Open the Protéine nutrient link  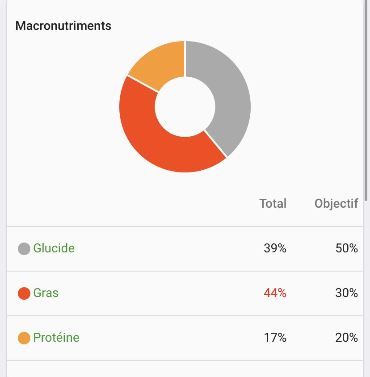pyautogui.click(x=56, y=338)
